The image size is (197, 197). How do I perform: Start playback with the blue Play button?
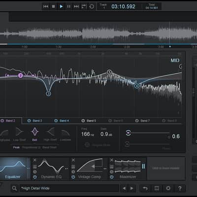pos(61,6)
